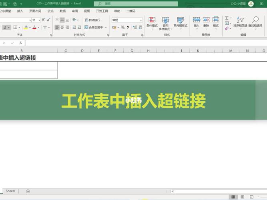Expand Merge & Center dropdown arrow

coord(106,27)
